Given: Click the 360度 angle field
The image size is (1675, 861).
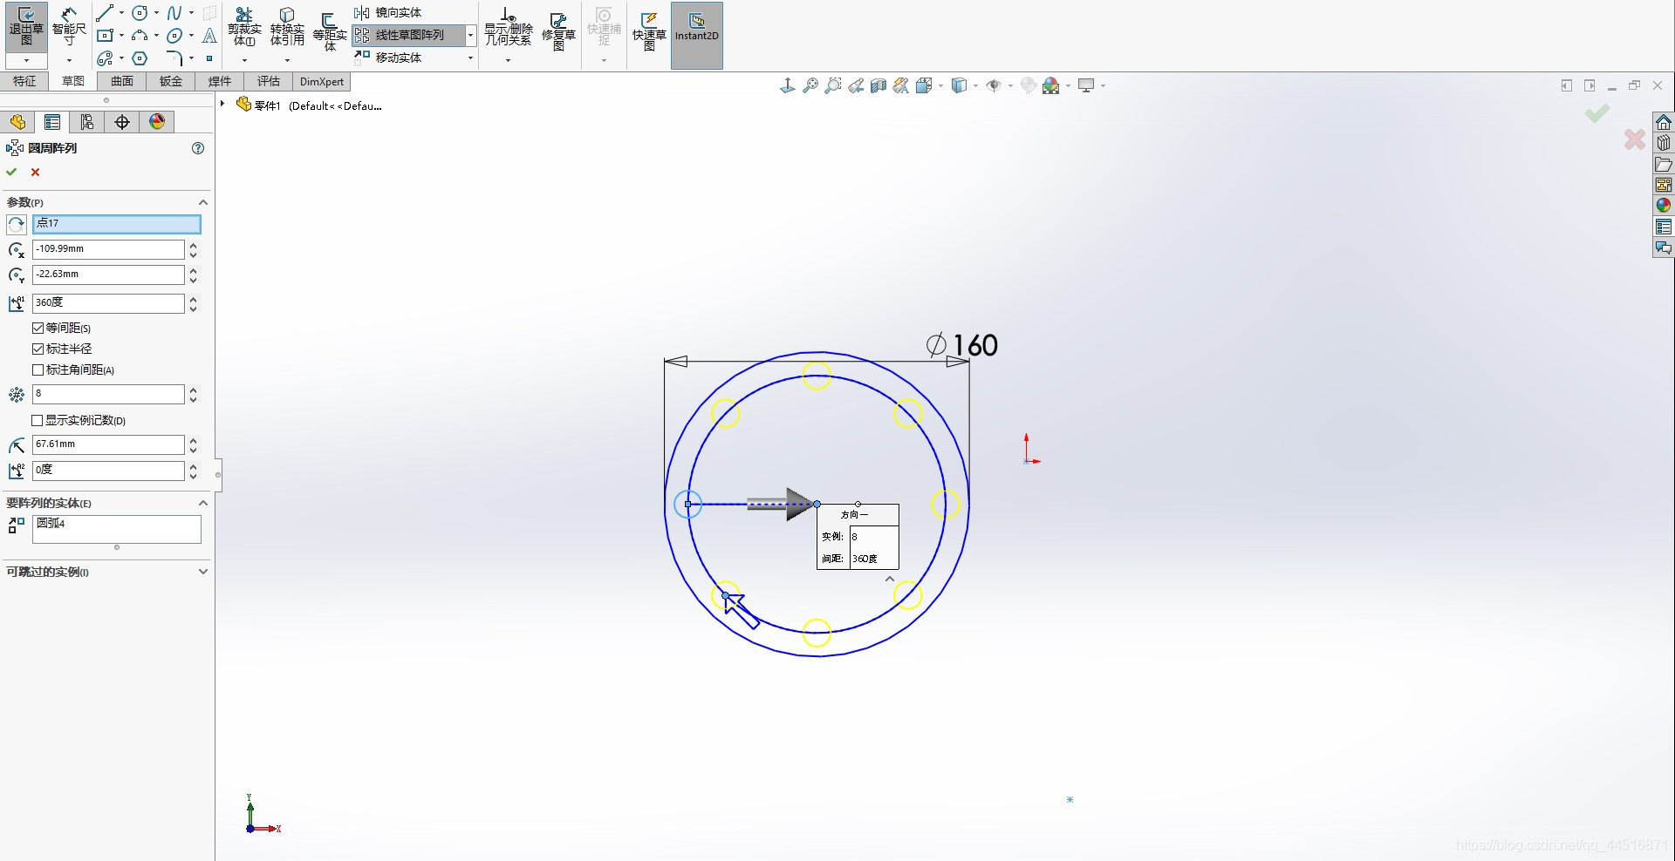Looking at the screenshot, I should (108, 303).
